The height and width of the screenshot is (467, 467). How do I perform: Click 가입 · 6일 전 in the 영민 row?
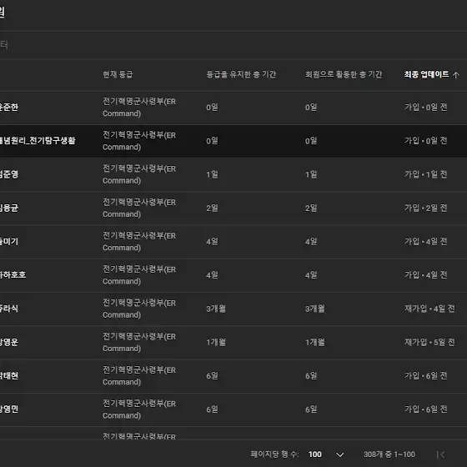(425, 409)
